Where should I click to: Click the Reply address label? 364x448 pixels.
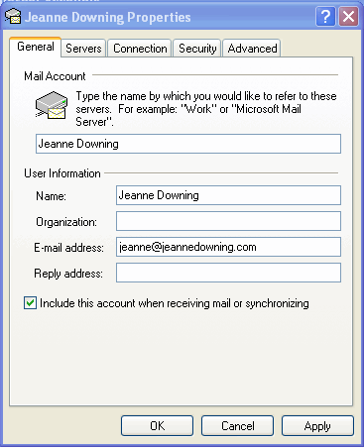(x=68, y=274)
